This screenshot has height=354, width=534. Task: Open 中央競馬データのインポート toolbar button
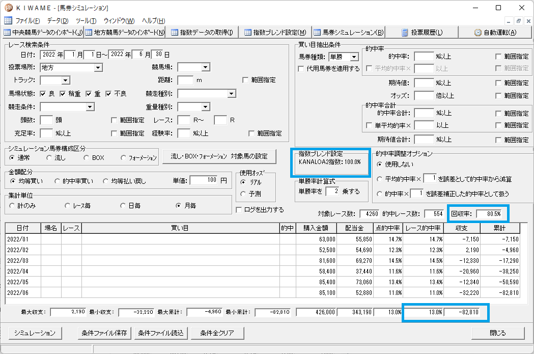(x=43, y=33)
